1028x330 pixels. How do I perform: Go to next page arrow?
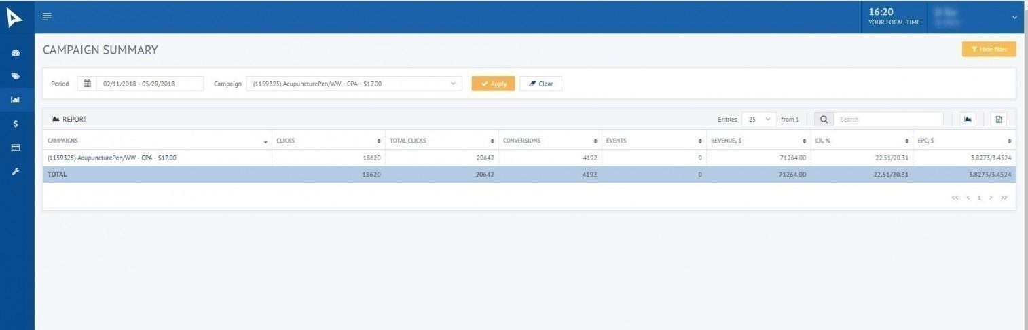click(991, 198)
